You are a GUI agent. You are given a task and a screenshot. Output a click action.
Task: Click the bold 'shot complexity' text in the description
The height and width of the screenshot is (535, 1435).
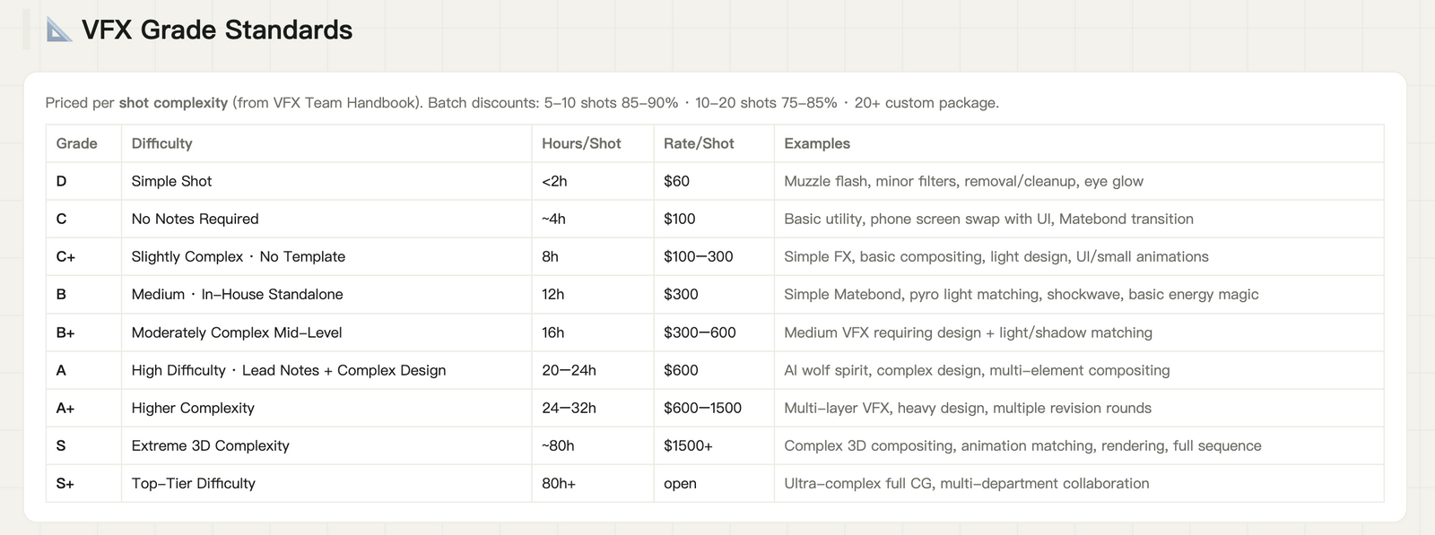coord(173,103)
